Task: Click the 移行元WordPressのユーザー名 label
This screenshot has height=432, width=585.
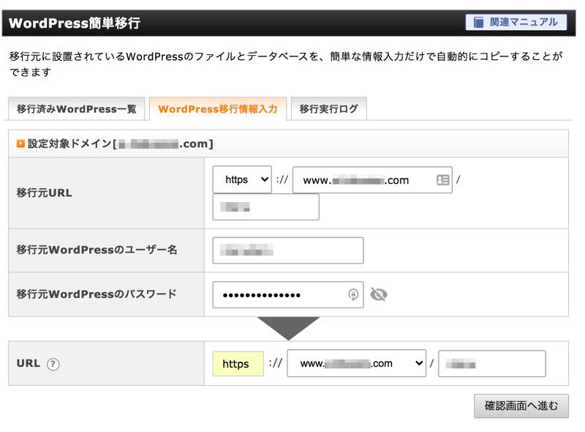Action: click(x=97, y=250)
